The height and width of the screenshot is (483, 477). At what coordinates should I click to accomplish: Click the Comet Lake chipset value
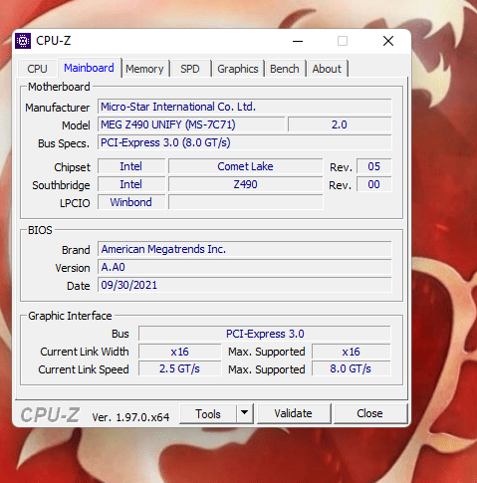[x=245, y=166]
